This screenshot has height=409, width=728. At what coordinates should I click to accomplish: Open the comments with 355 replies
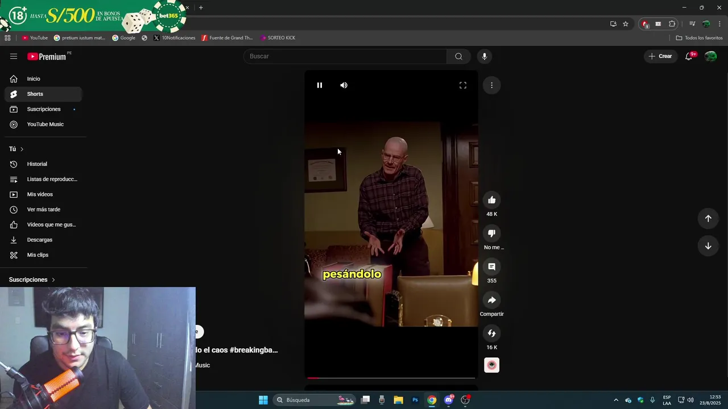[x=491, y=266]
